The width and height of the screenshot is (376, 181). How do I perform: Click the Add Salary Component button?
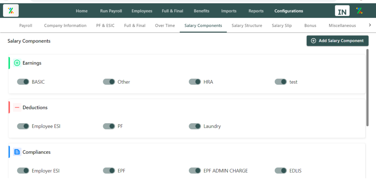click(337, 41)
